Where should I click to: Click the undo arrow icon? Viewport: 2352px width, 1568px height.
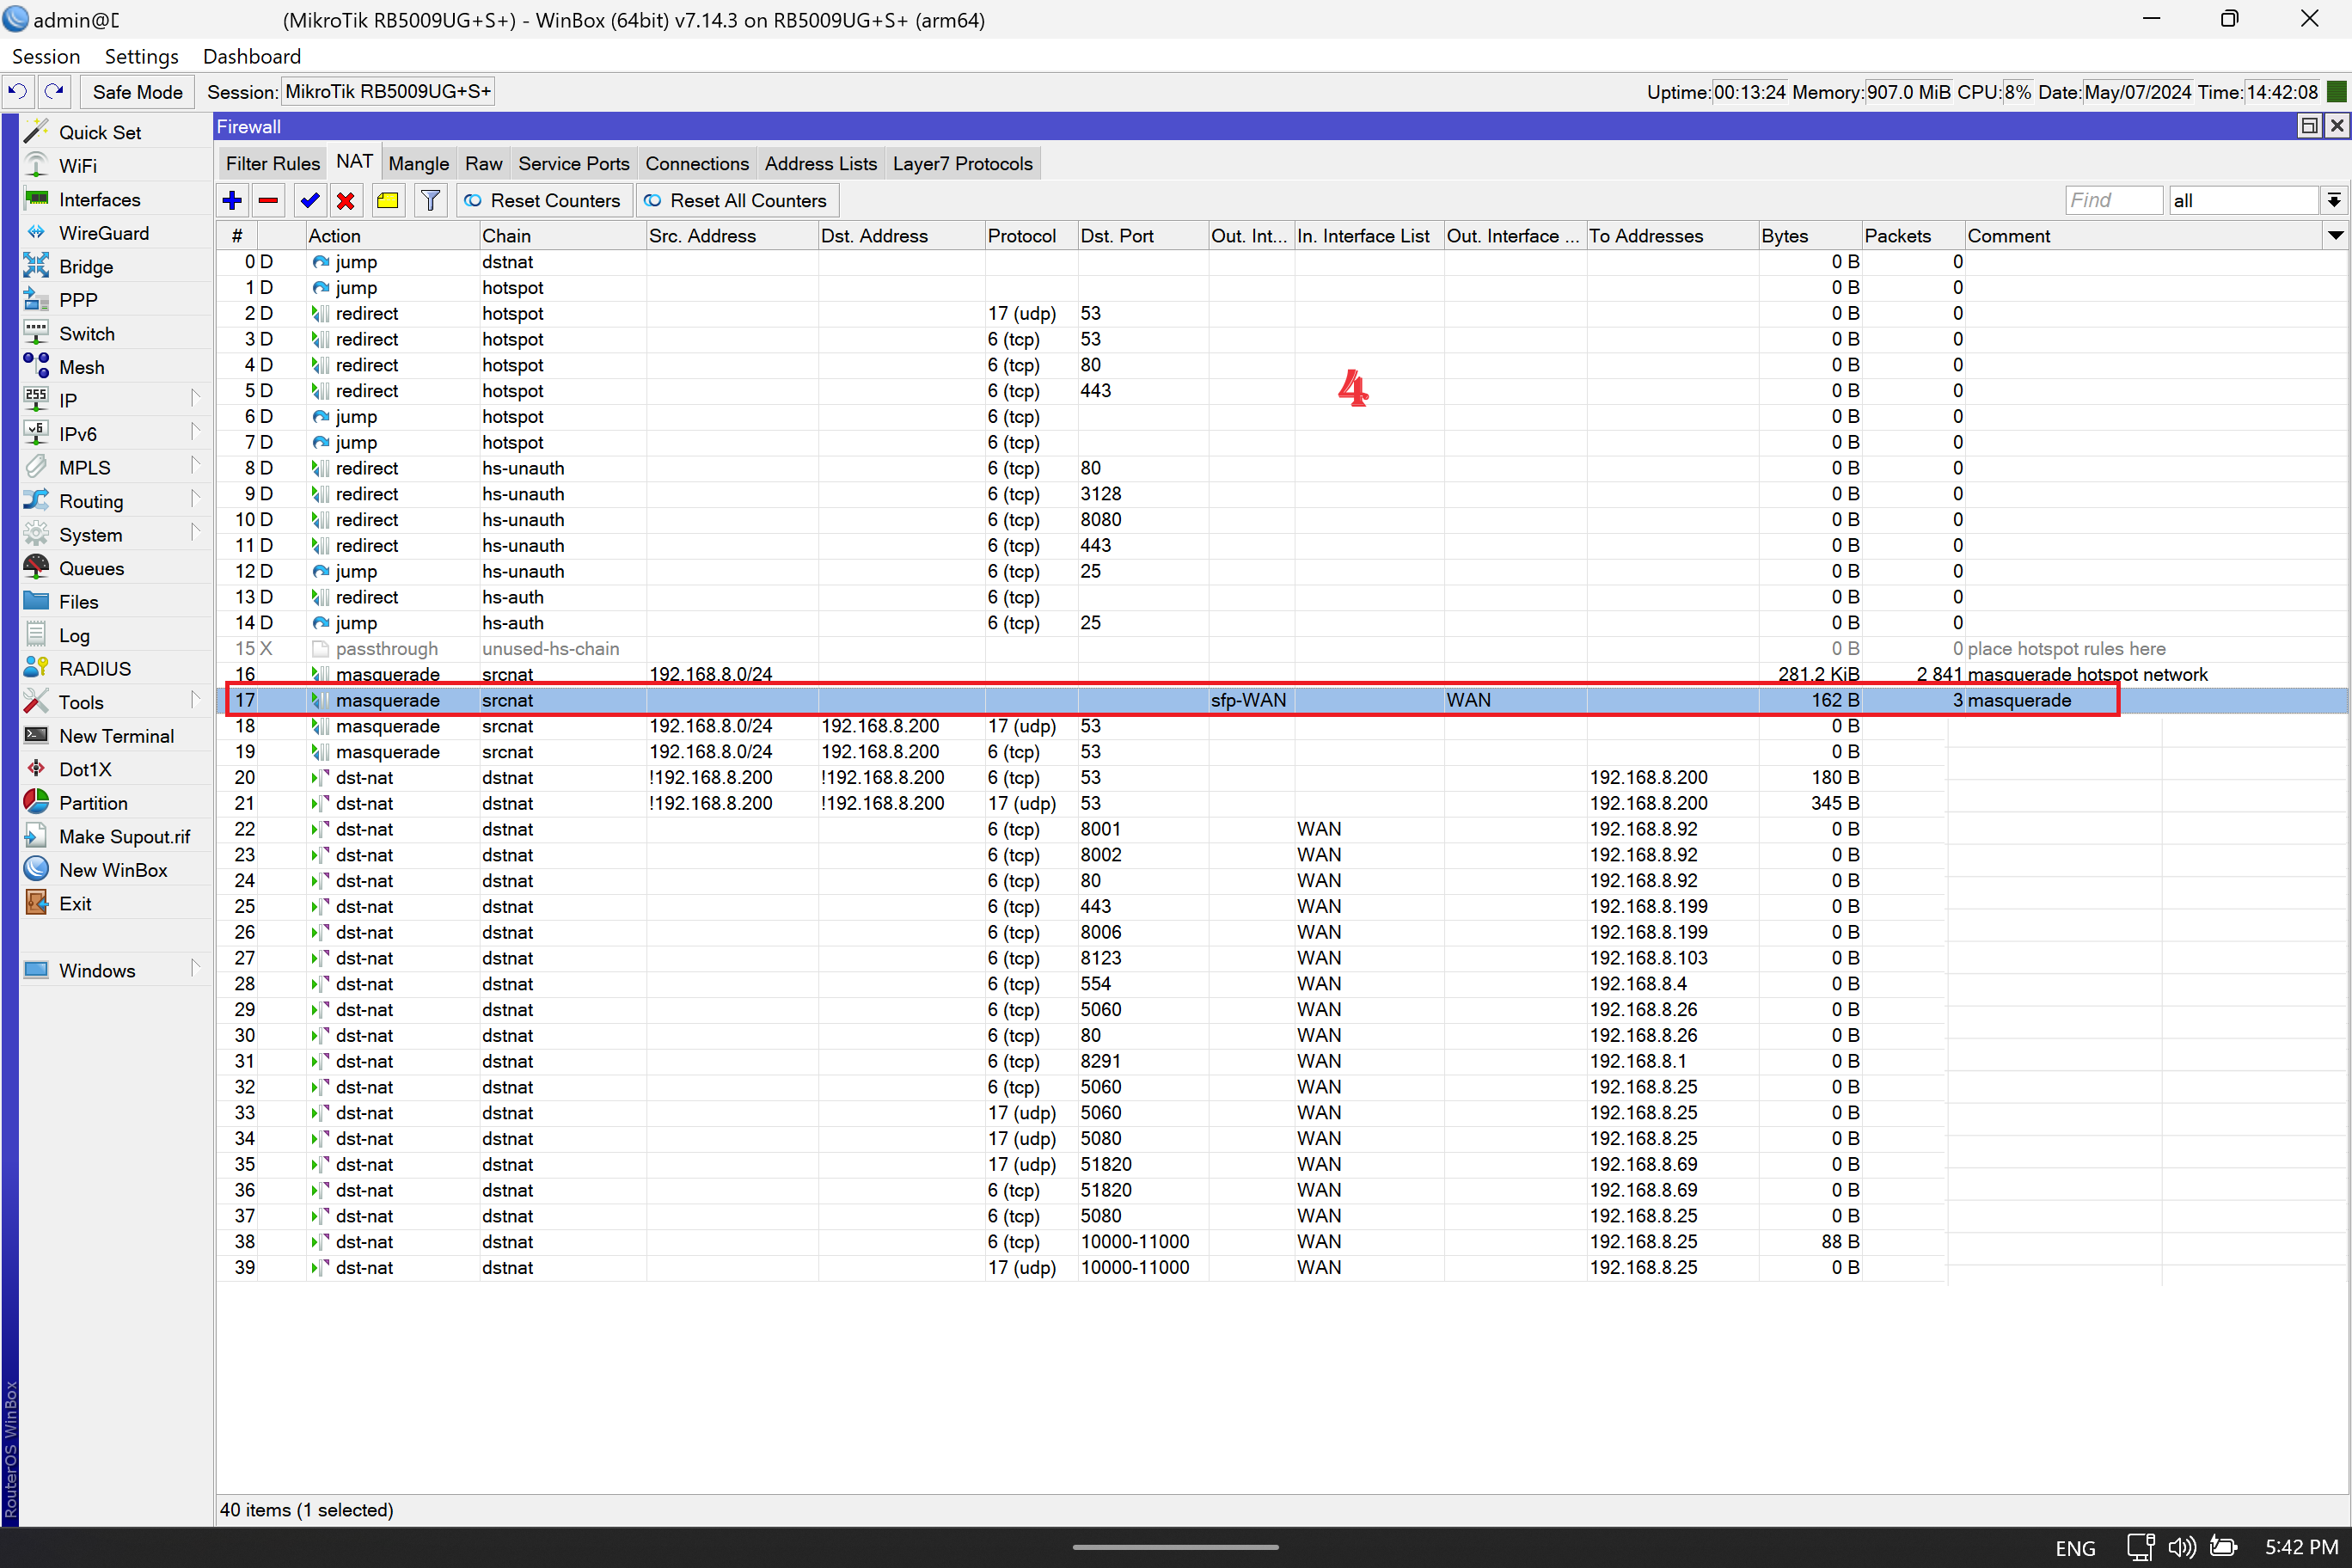(18, 91)
